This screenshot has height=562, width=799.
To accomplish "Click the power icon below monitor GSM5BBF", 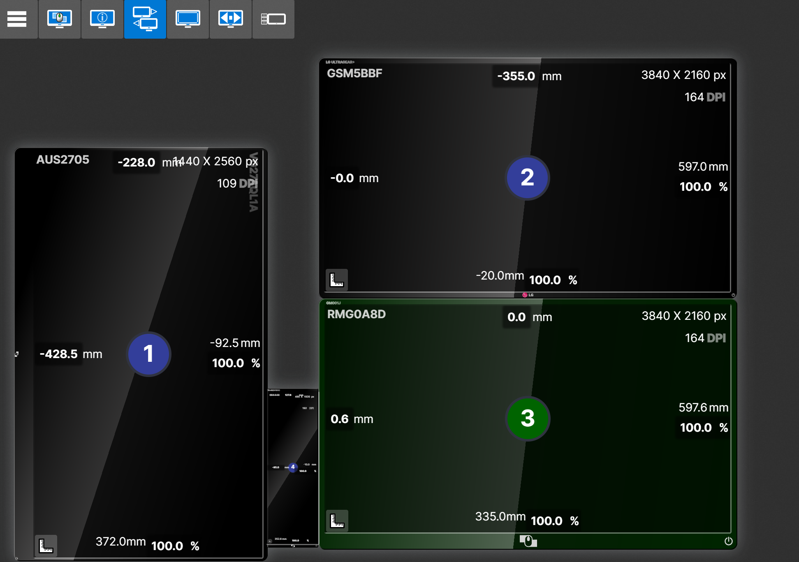I will click(x=733, y=295).
